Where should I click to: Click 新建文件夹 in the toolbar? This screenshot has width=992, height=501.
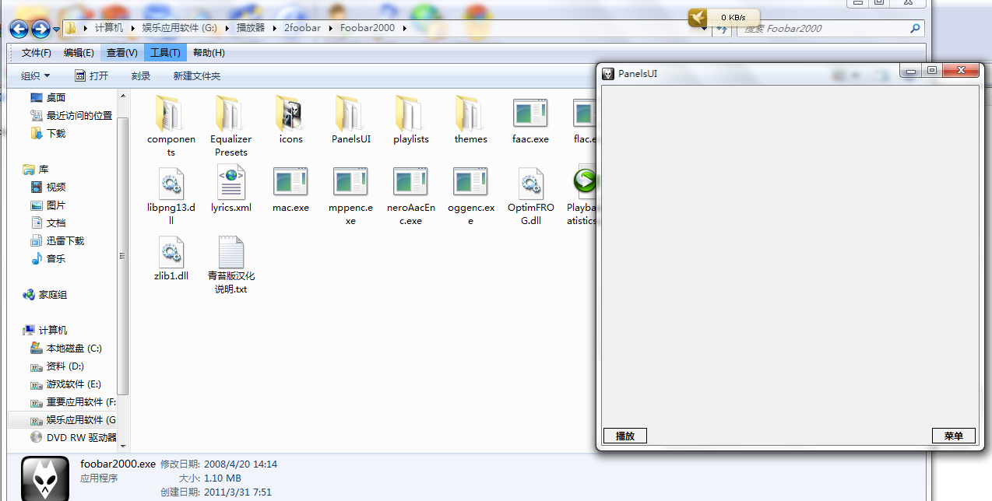pyautogui.click(x=197, y=75)
